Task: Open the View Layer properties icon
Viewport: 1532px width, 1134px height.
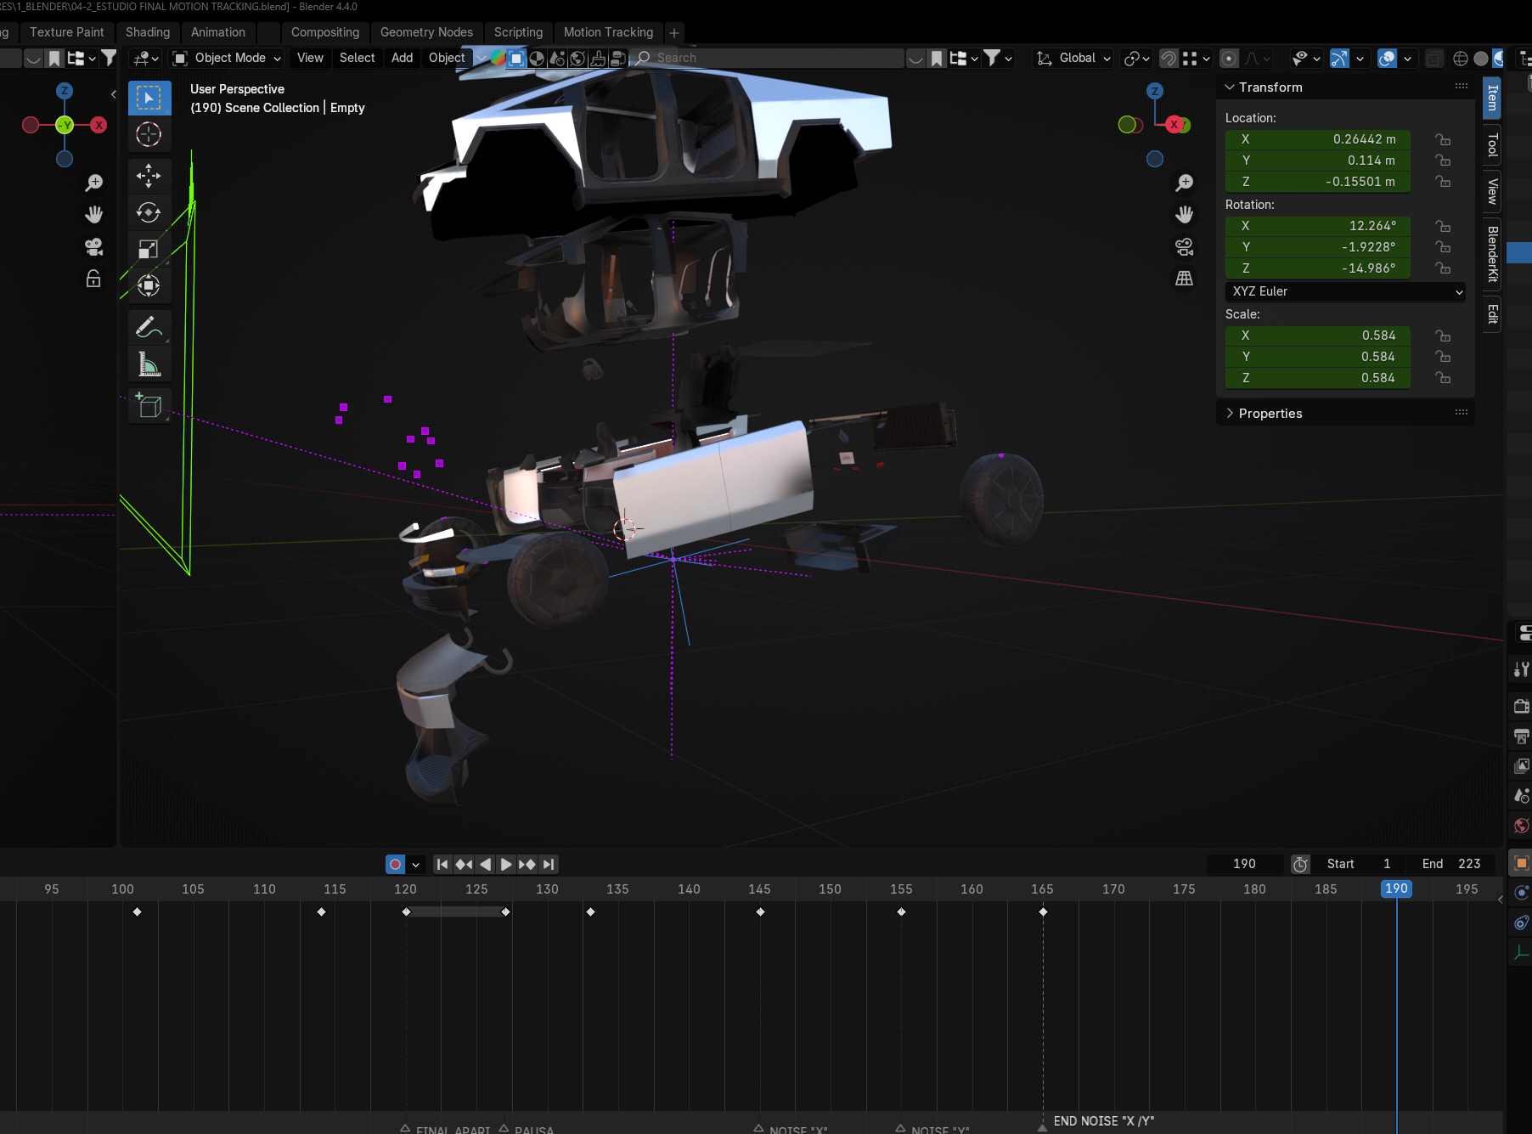Action: [1521, 765]
